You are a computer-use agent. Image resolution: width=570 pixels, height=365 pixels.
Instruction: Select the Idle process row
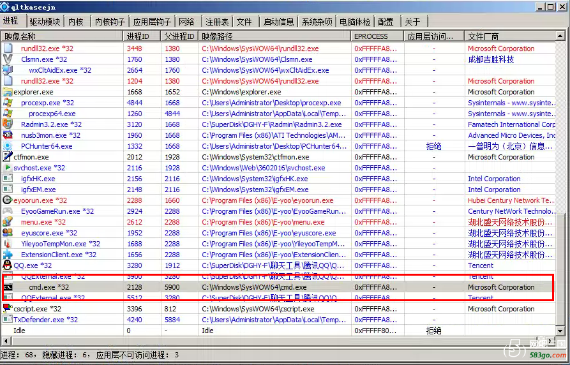(278, 331)
